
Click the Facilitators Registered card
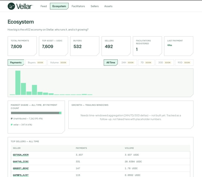point(147,46)
